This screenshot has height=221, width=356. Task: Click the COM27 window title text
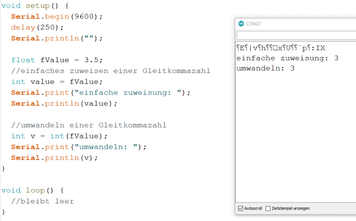point(254,24)
